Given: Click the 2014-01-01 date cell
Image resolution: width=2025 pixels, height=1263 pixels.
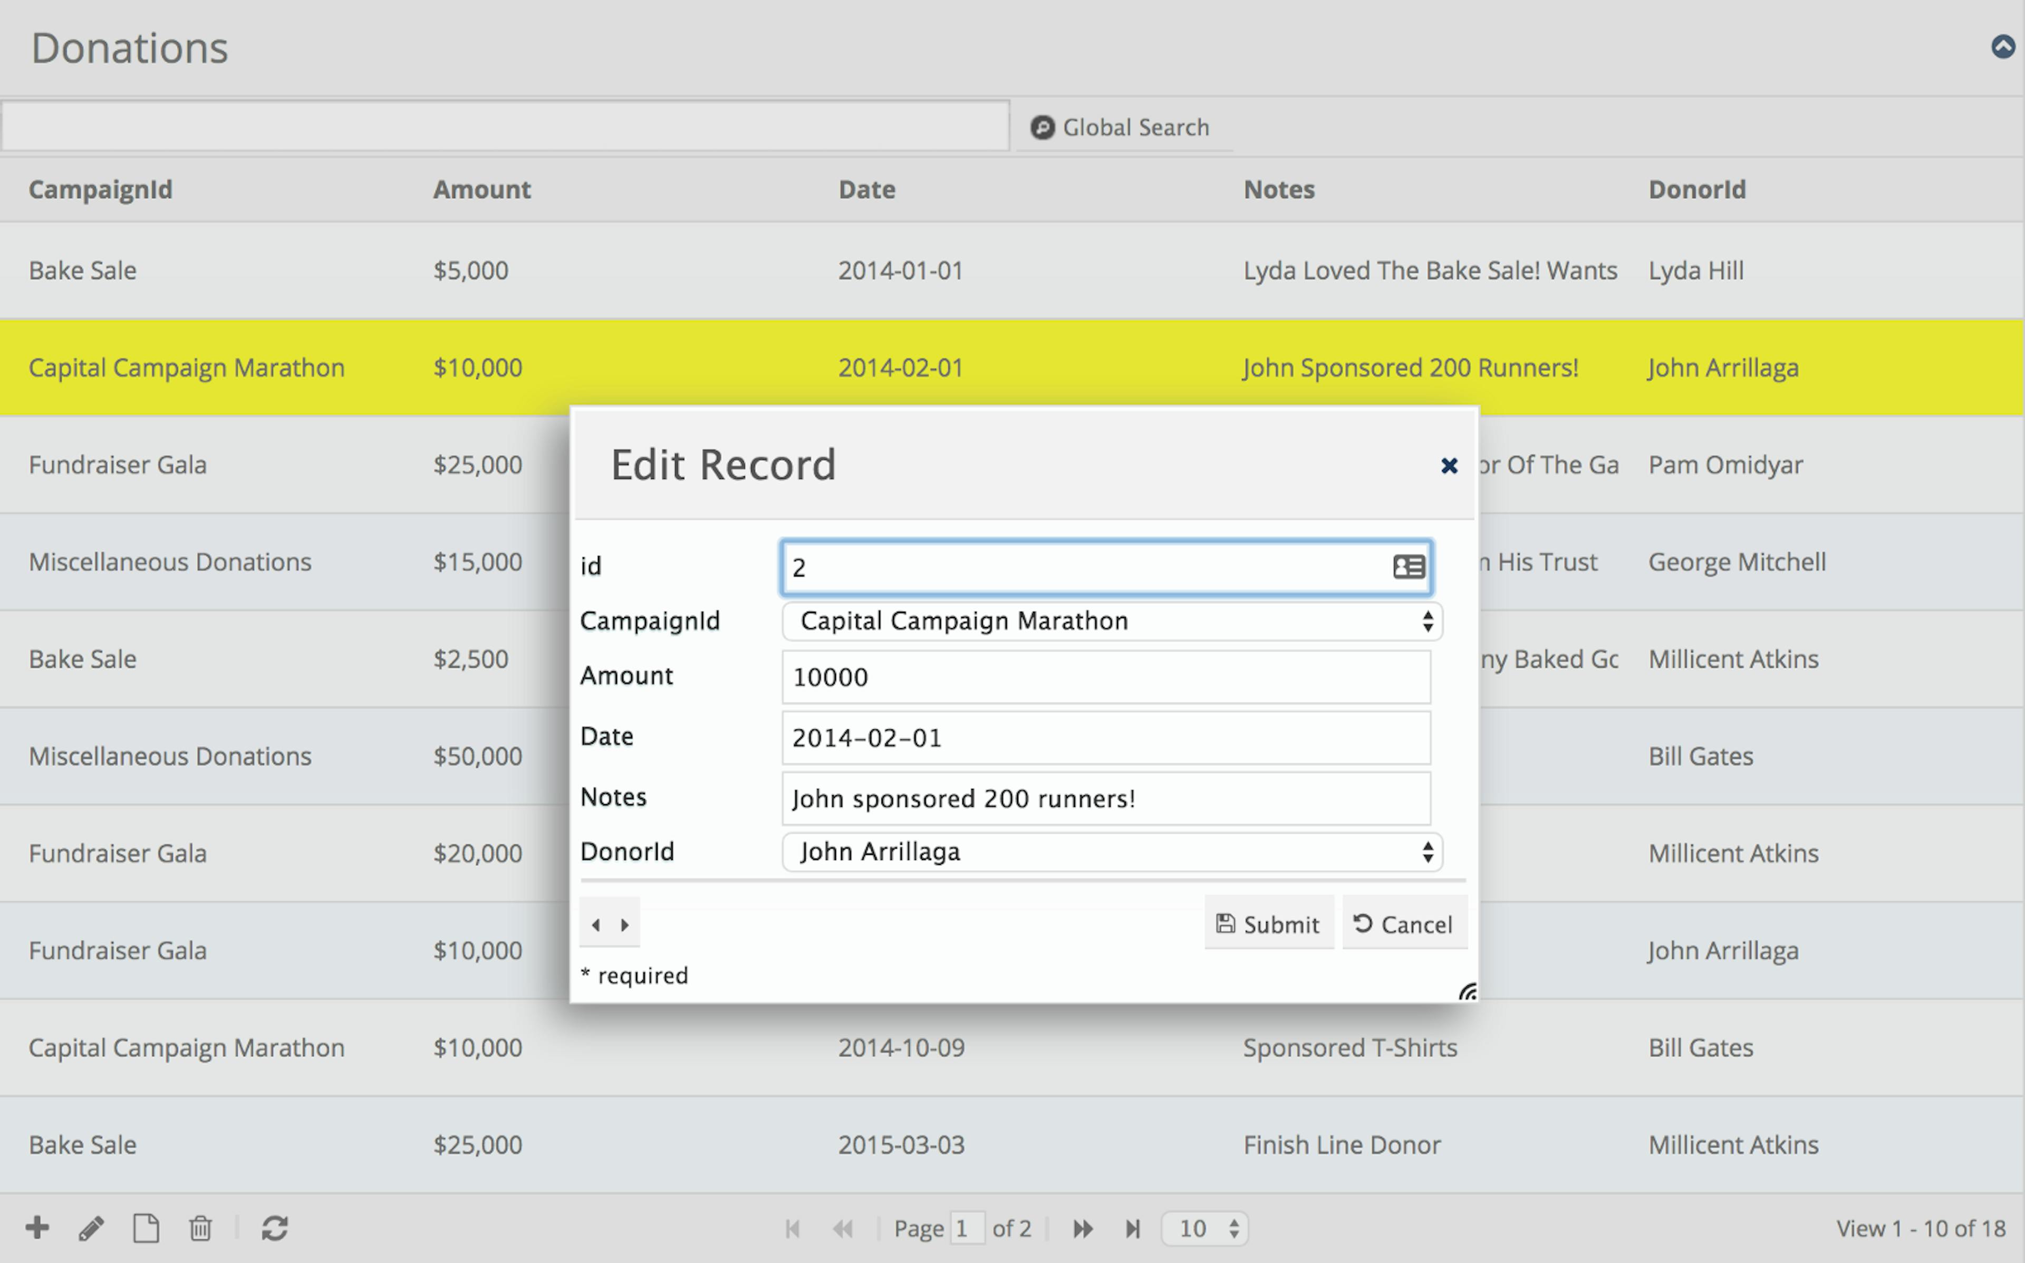Looking at the screenshot, I should point(901,271).
